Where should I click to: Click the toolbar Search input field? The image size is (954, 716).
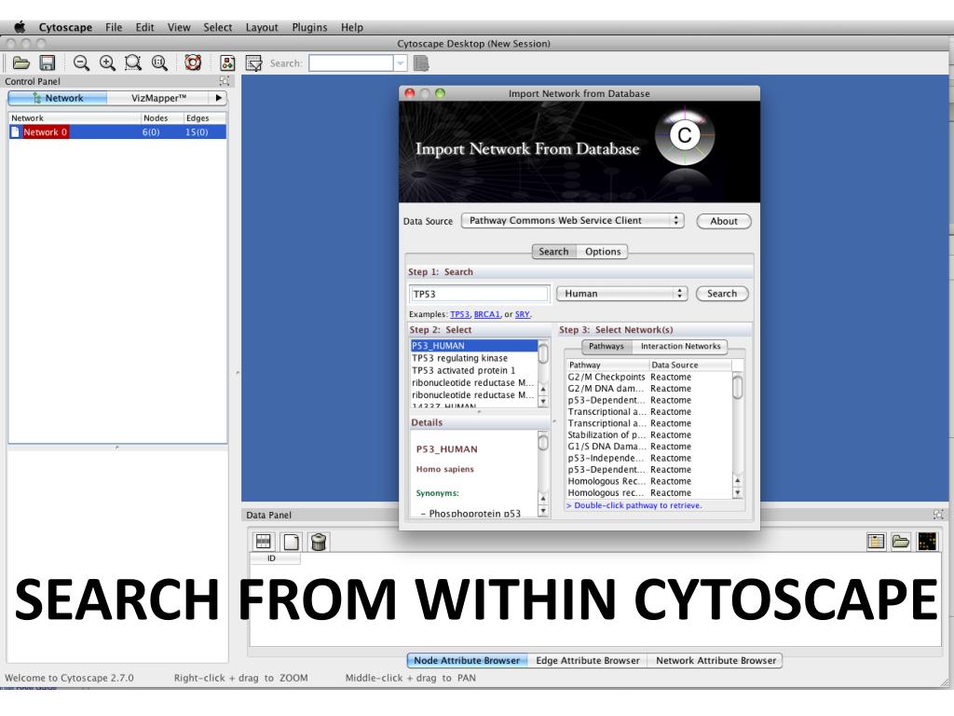[351, 63]
